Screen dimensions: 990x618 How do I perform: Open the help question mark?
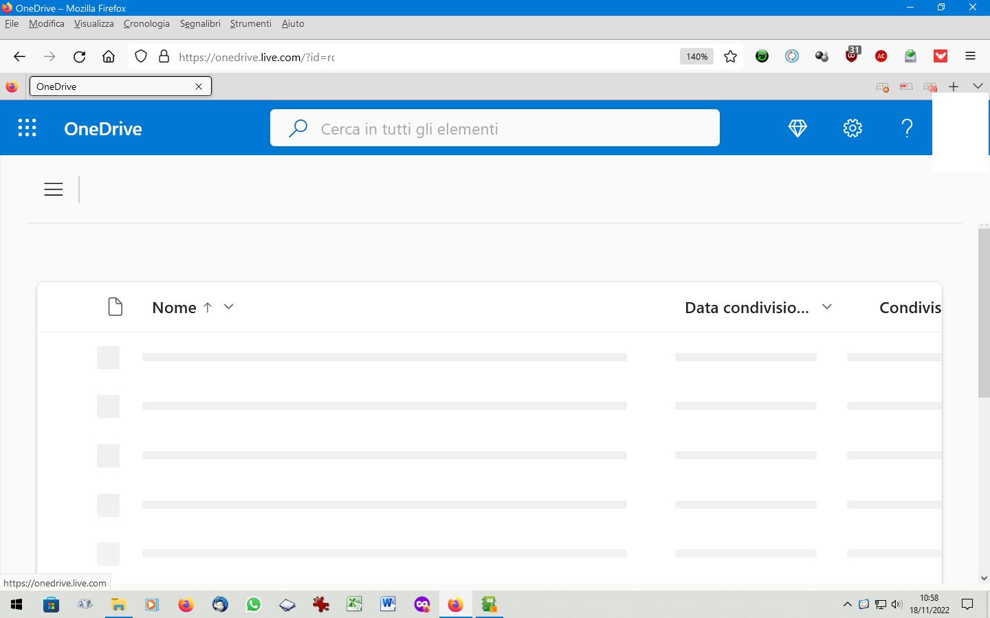[907, 128]
